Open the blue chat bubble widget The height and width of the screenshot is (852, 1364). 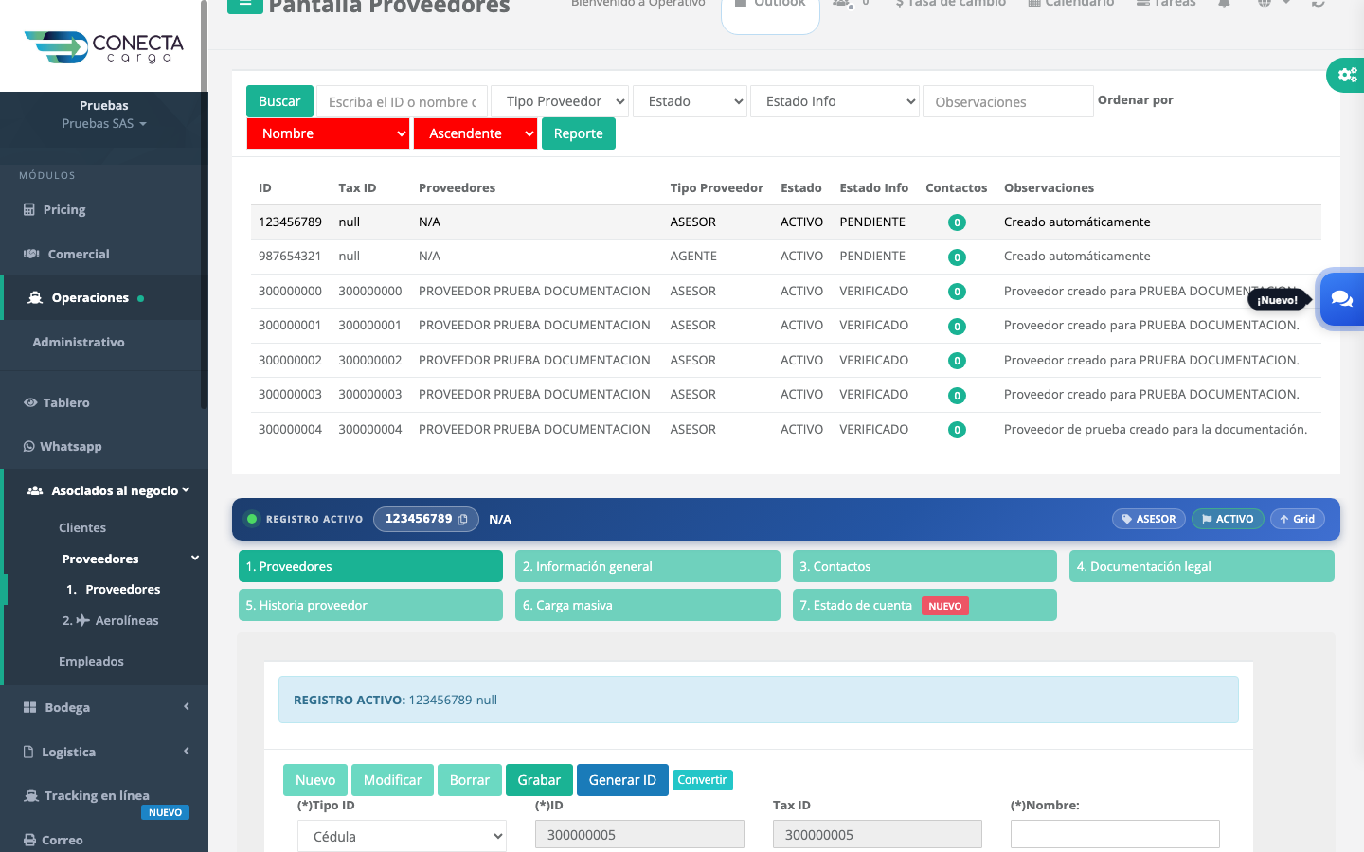pyautogui.click(x=1341, y=298)
